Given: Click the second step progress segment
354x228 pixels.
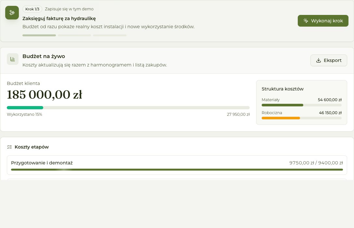Looking at the screenshot, I should pos(74,35).
